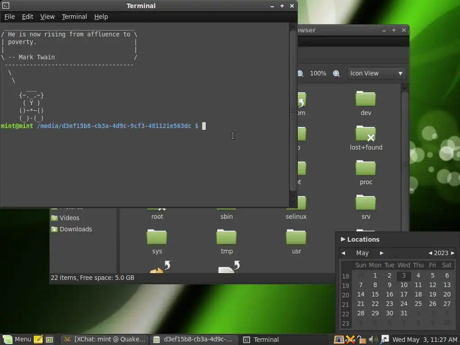460x345 pixels.
Task: Click the file browser zoom in icon
Action: pos(336,73)
